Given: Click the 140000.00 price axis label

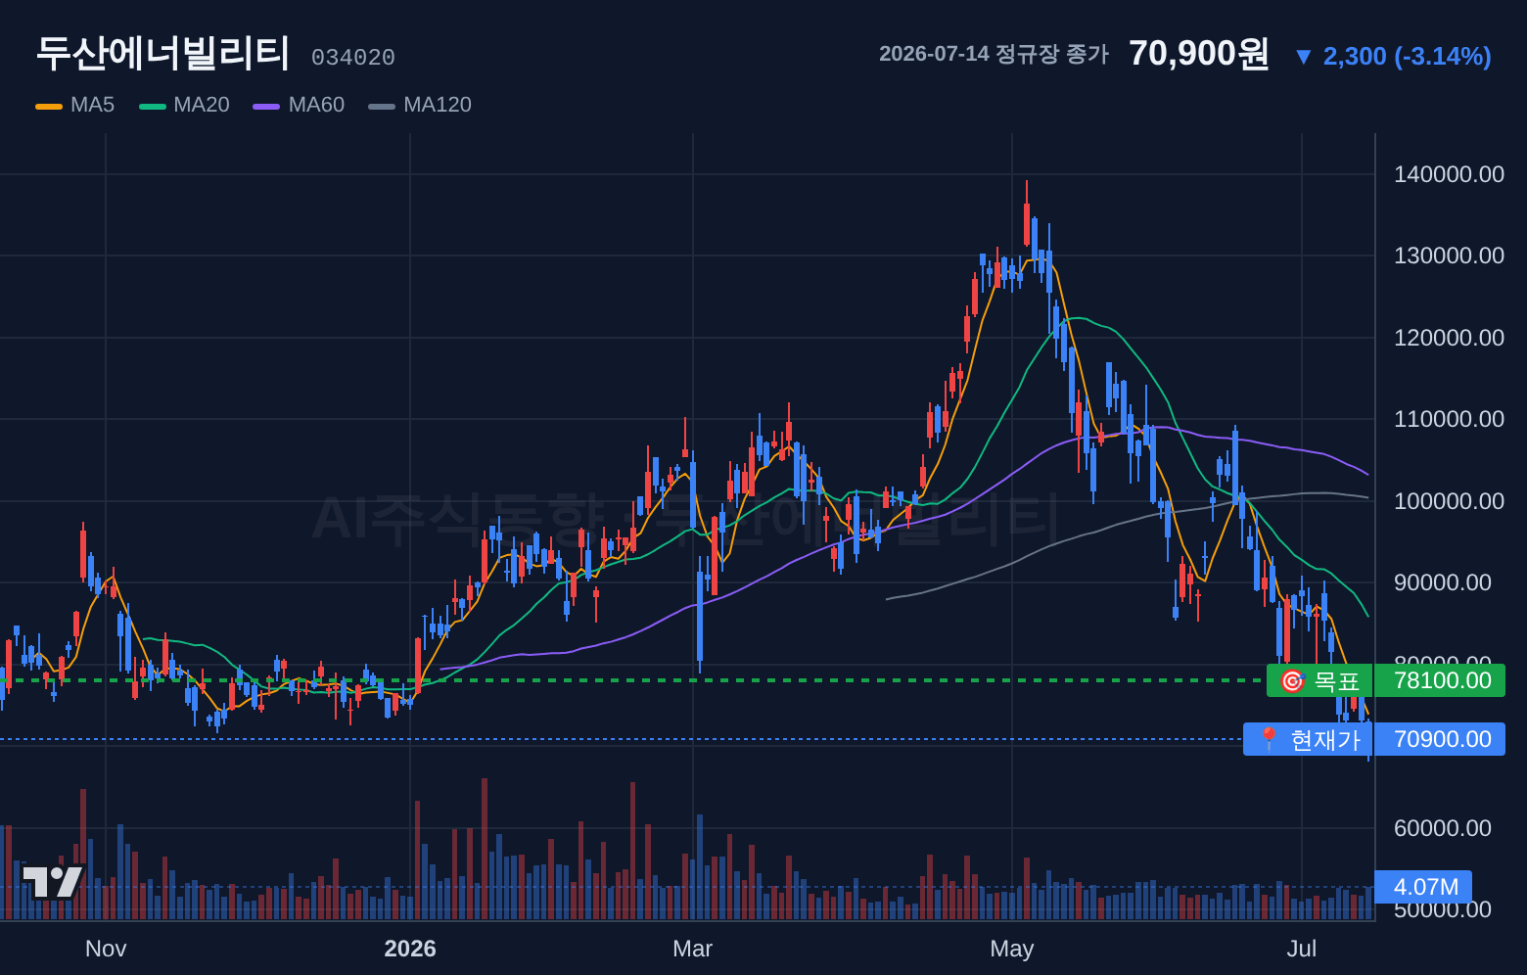Looking at the screenshot, I should (x=1449, y=174).
